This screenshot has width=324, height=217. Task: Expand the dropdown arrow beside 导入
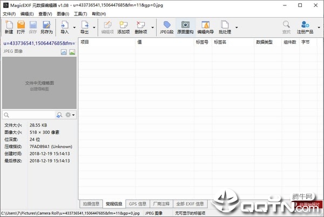click(x=75, y=27)
